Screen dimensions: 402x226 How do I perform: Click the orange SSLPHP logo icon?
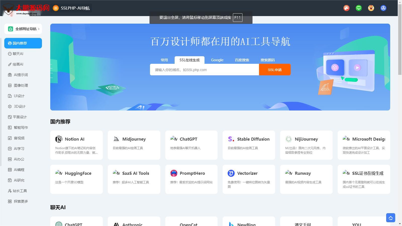[56, 8]
